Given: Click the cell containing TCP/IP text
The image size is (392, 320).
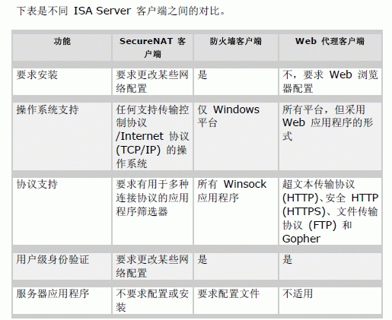Looking at the screenshot, I should pyautogui.click(x=152, y=137).
